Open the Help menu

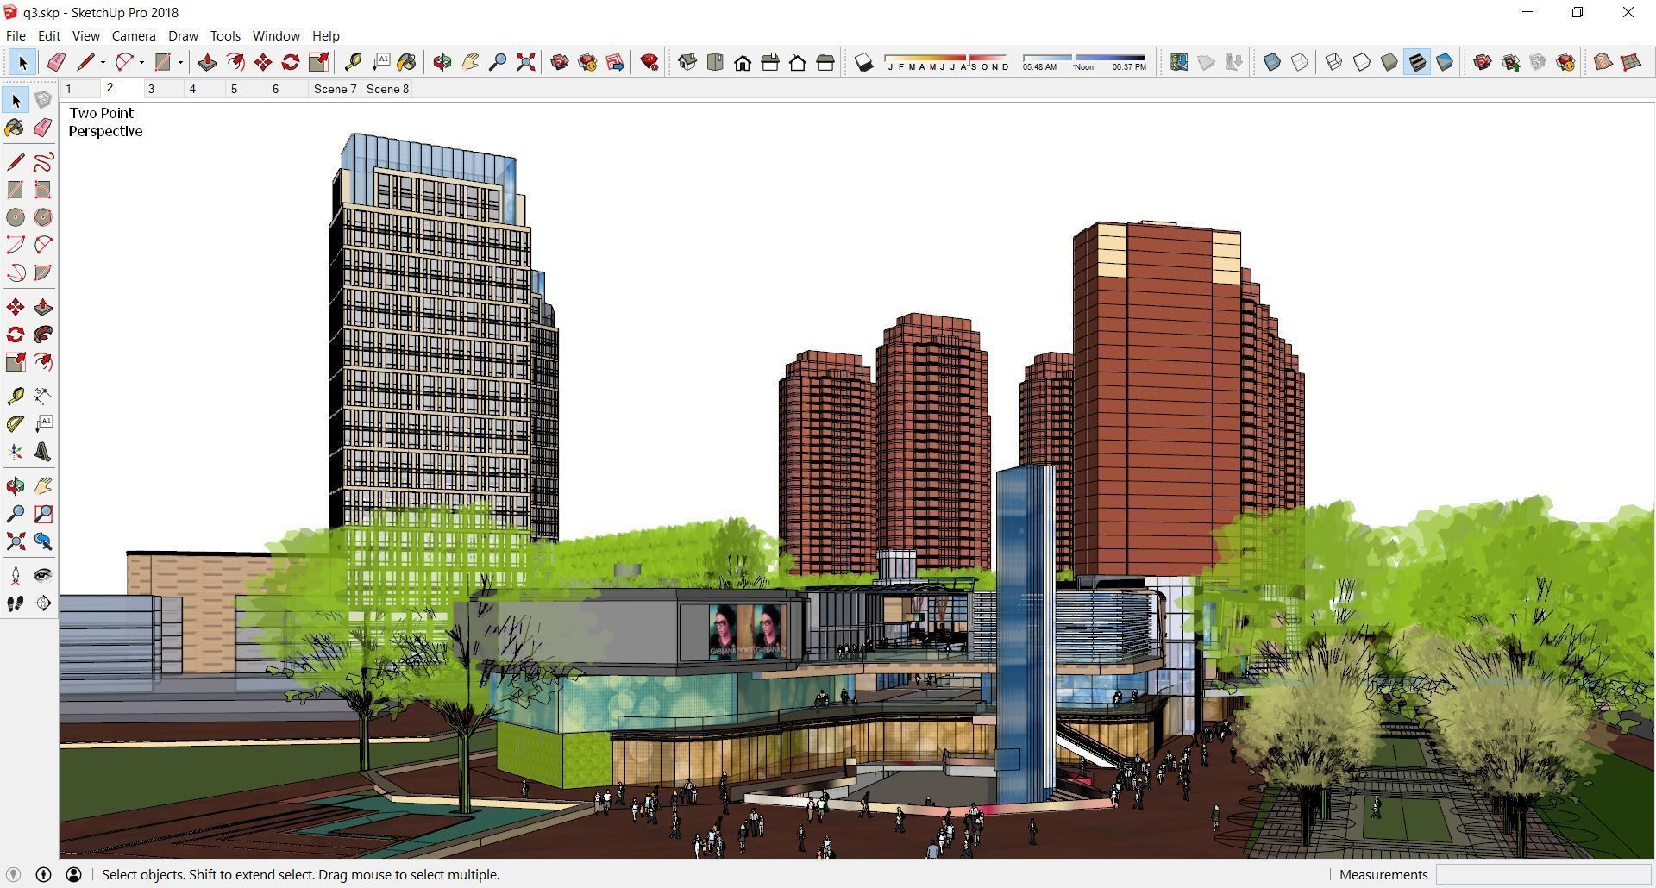pos(325,35)
